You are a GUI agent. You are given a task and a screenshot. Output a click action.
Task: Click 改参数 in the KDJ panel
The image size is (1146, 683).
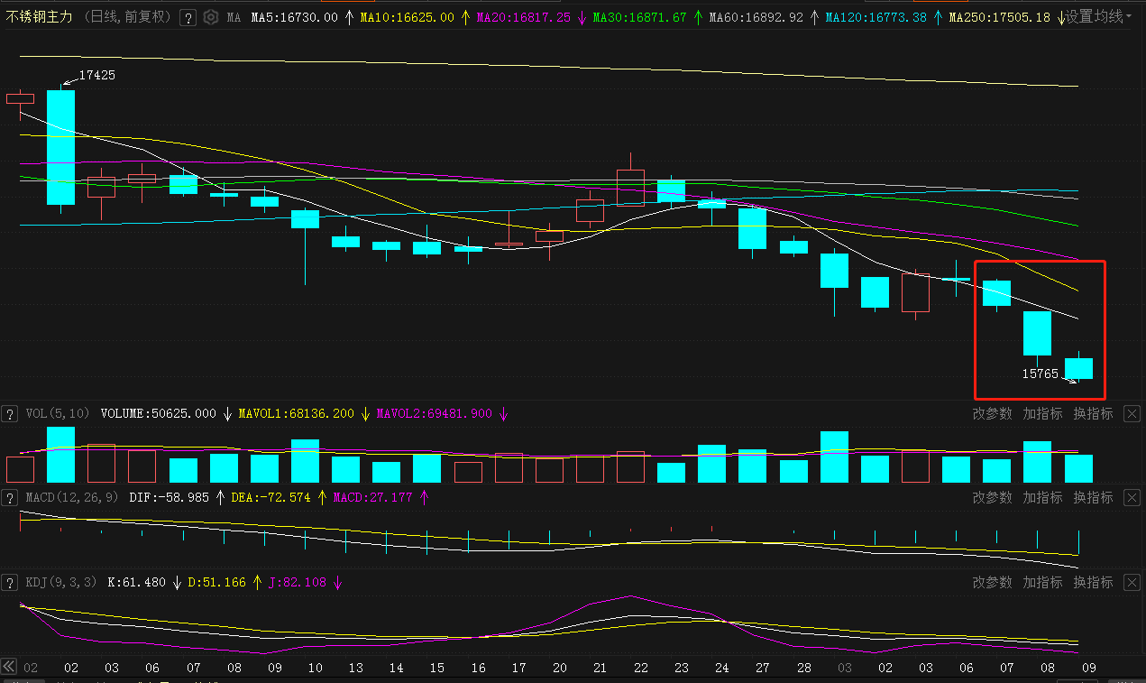(992, 582)
